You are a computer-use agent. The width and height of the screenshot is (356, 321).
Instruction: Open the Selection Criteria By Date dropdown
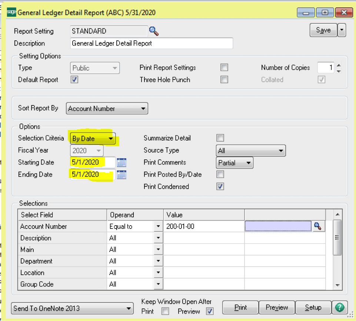(x=93, y=139)
